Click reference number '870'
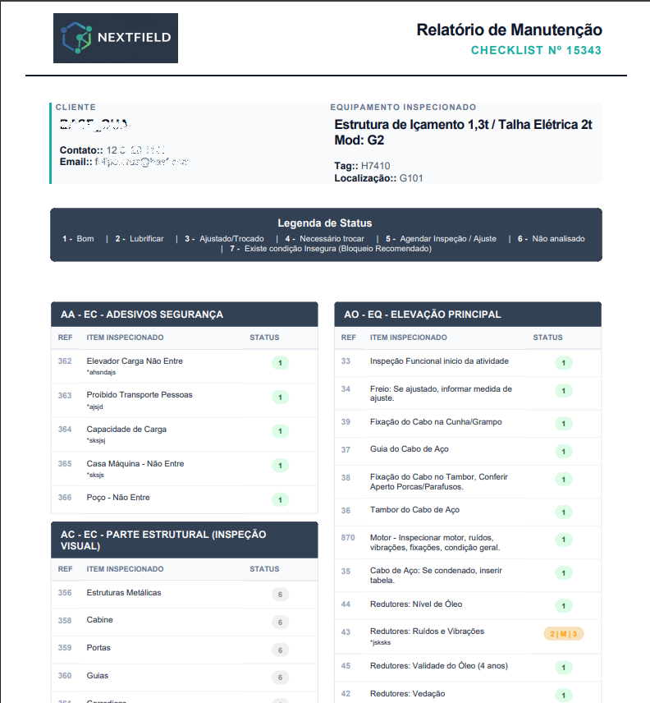 tap(348, 538)
